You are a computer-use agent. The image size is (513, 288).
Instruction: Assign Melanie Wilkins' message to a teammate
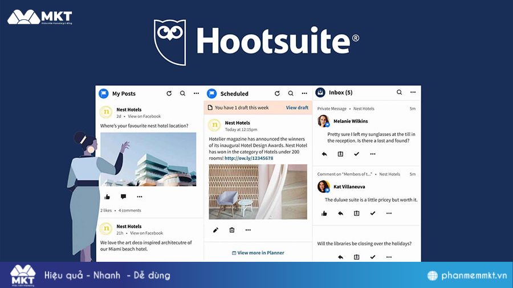[x=340, y=154]
